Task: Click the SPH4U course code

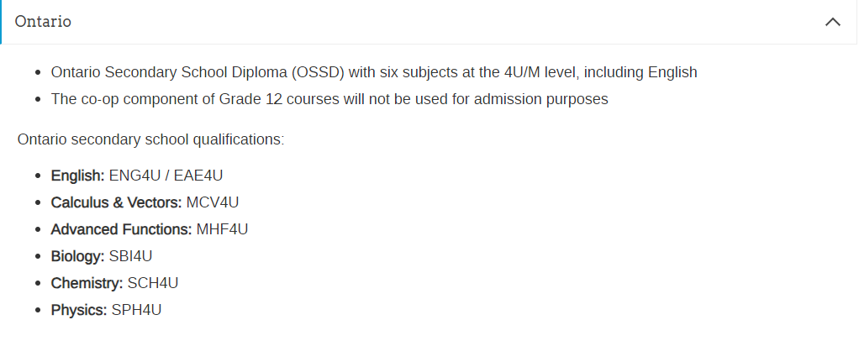Action: point(136,310)
